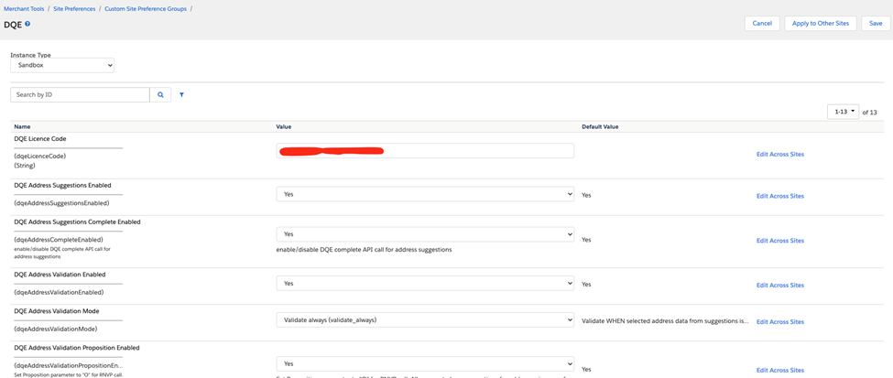Open Address Validation Proposition Enabled dropdown
Image resolution: width=893 pixels, height=378 pixels.
coord(425,363)
